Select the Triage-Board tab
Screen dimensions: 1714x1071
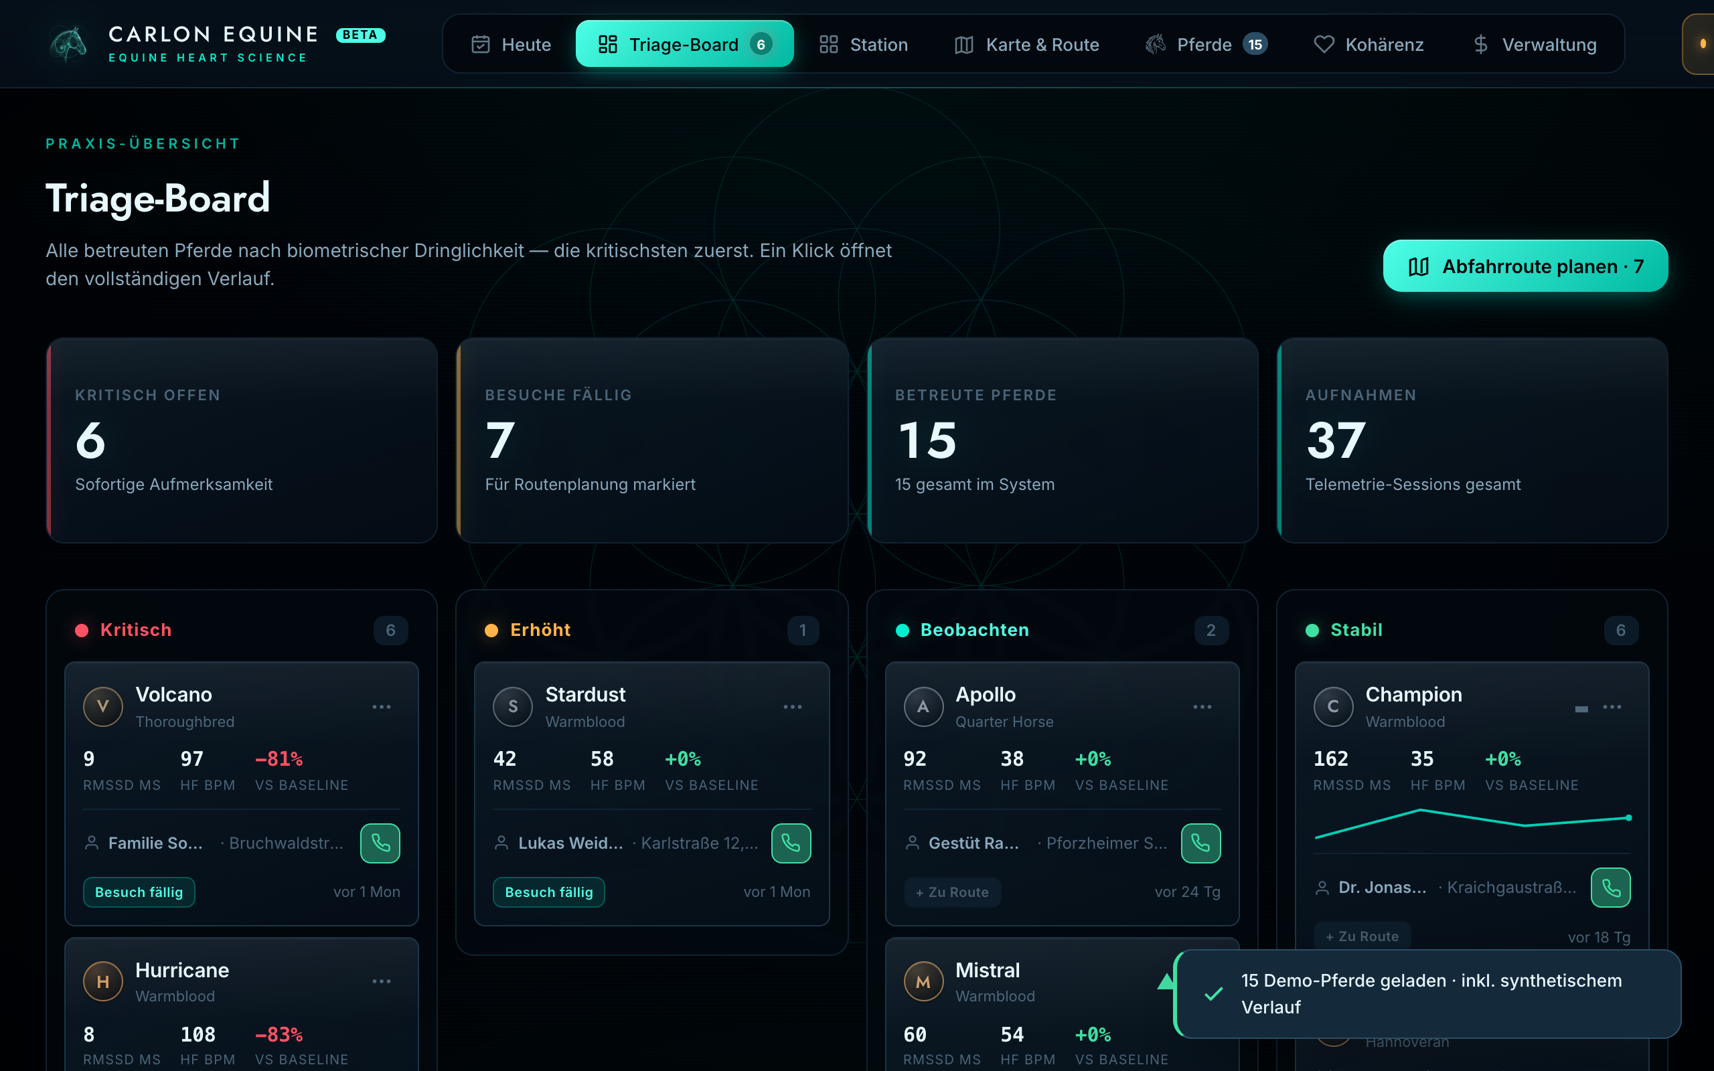pyautogui.click(x=684, y=45)
